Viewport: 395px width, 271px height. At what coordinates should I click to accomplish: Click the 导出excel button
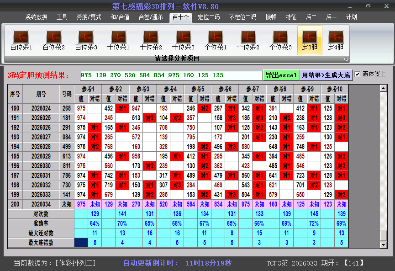281,75
